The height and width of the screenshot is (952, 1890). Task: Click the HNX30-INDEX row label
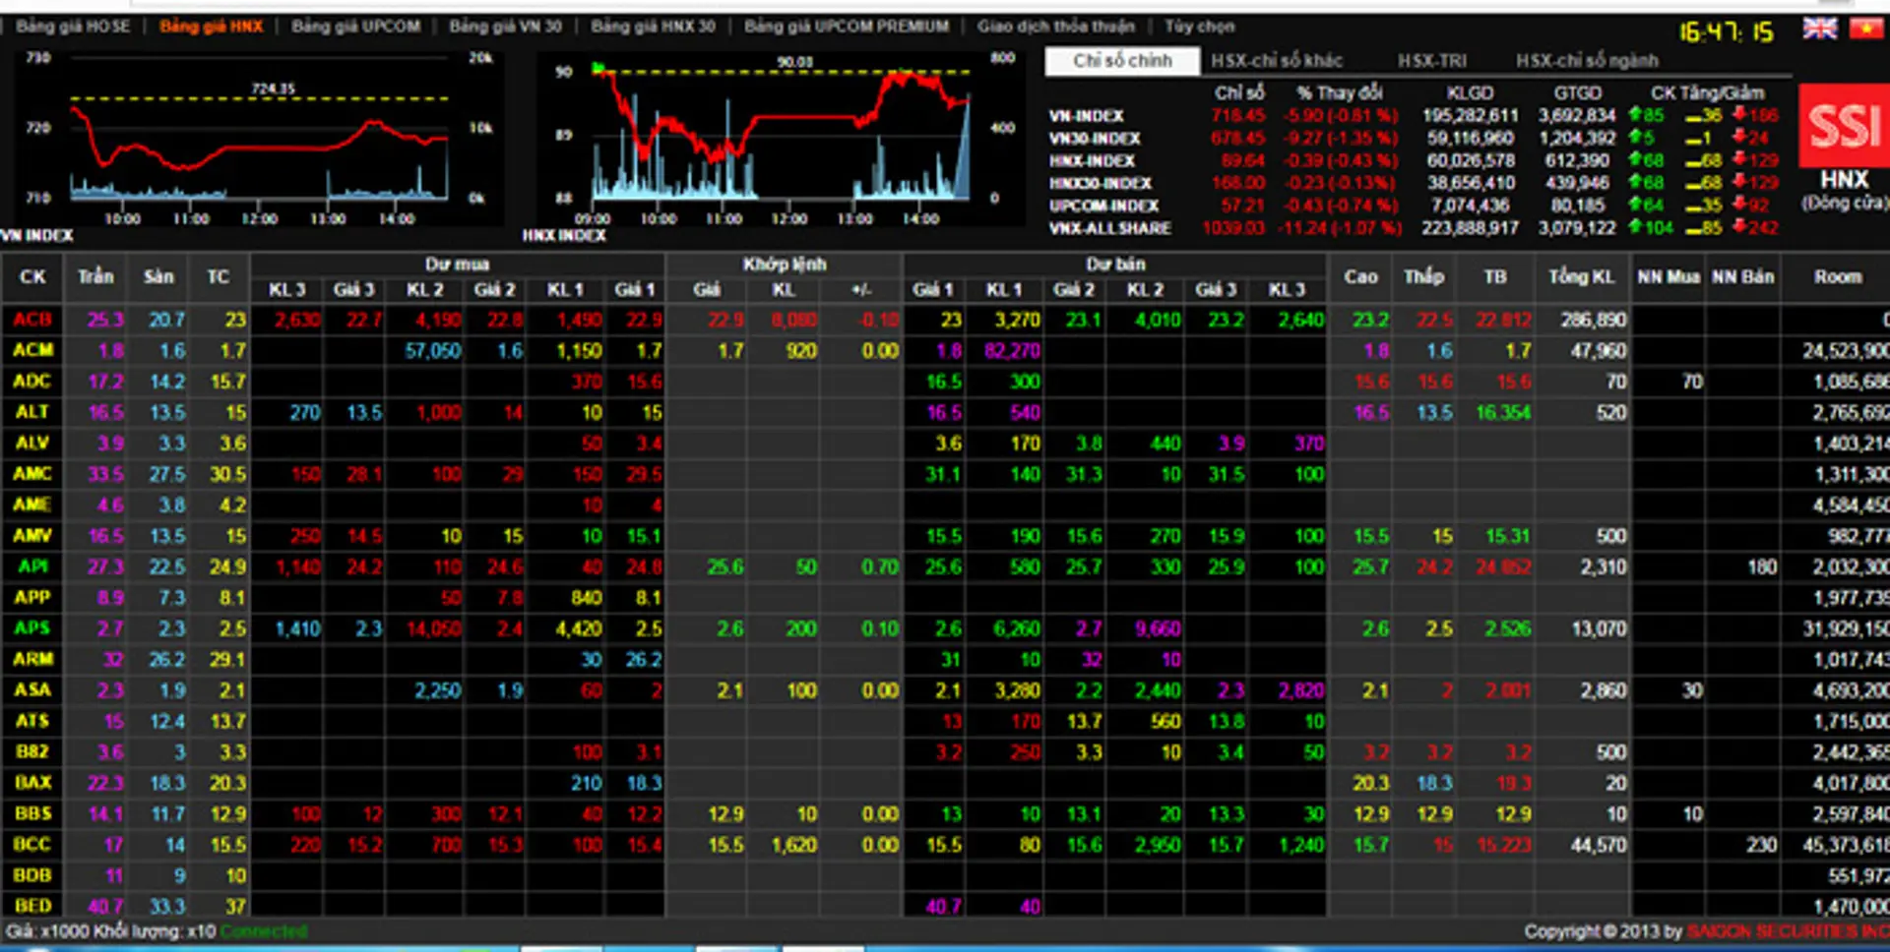pyautogui.click(x=1101, y=183)
